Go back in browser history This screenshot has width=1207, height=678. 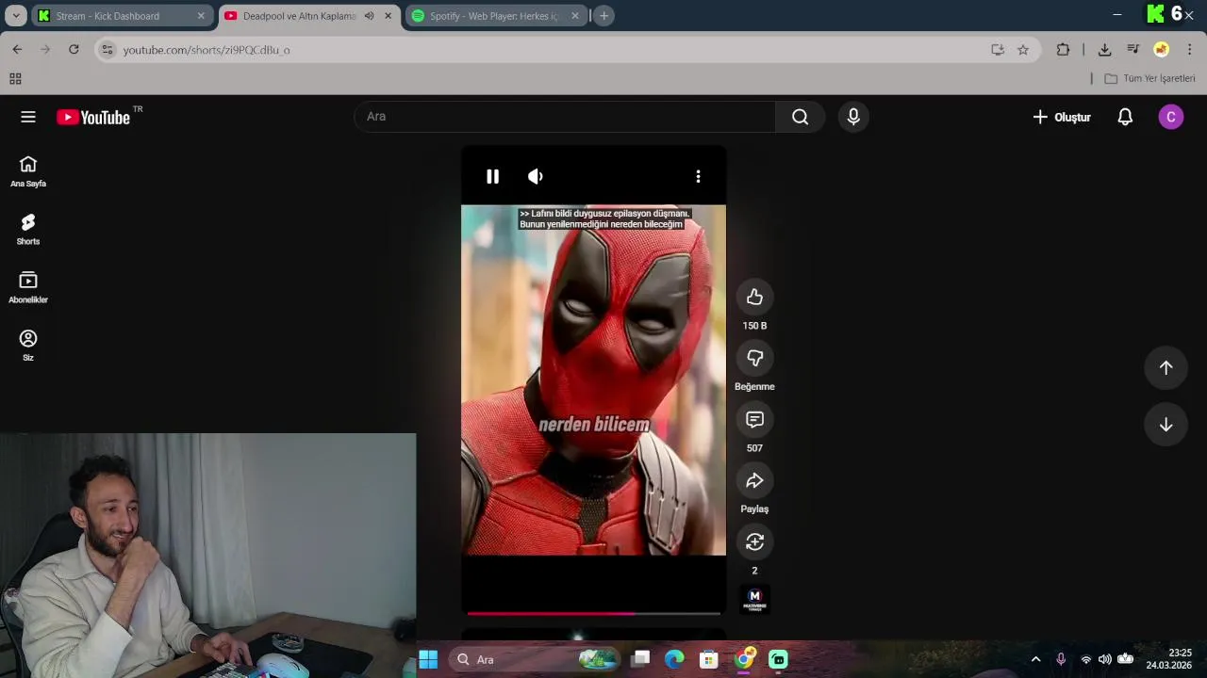(17, 50)
